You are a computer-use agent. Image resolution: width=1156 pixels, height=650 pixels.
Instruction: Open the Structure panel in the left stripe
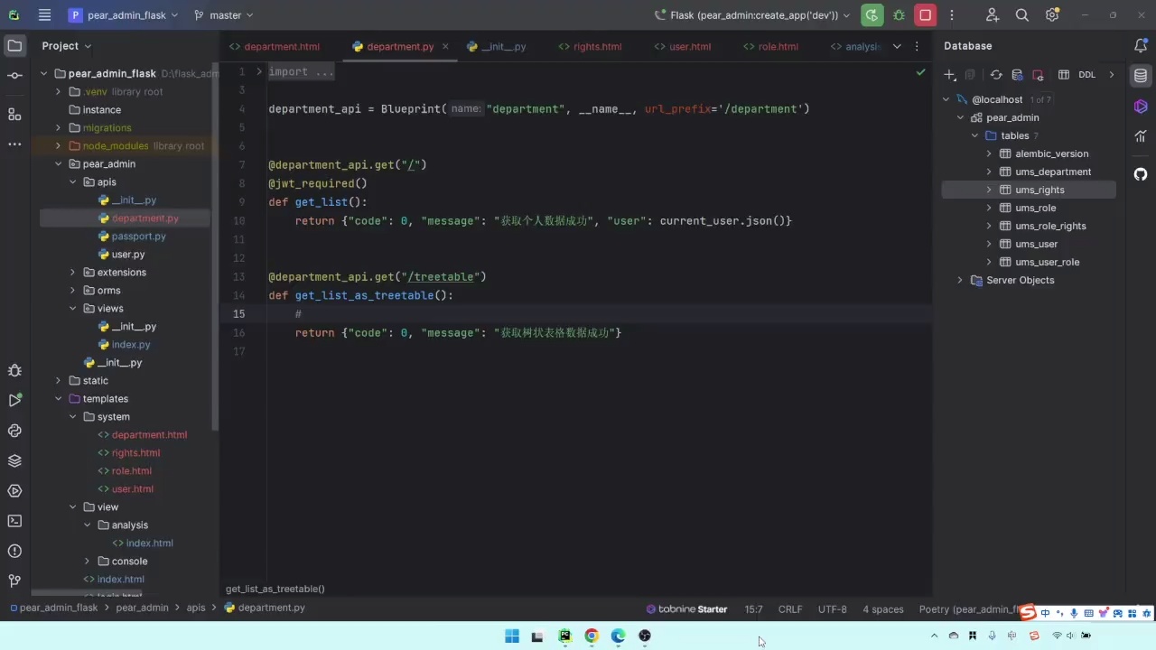pos(14,115)
